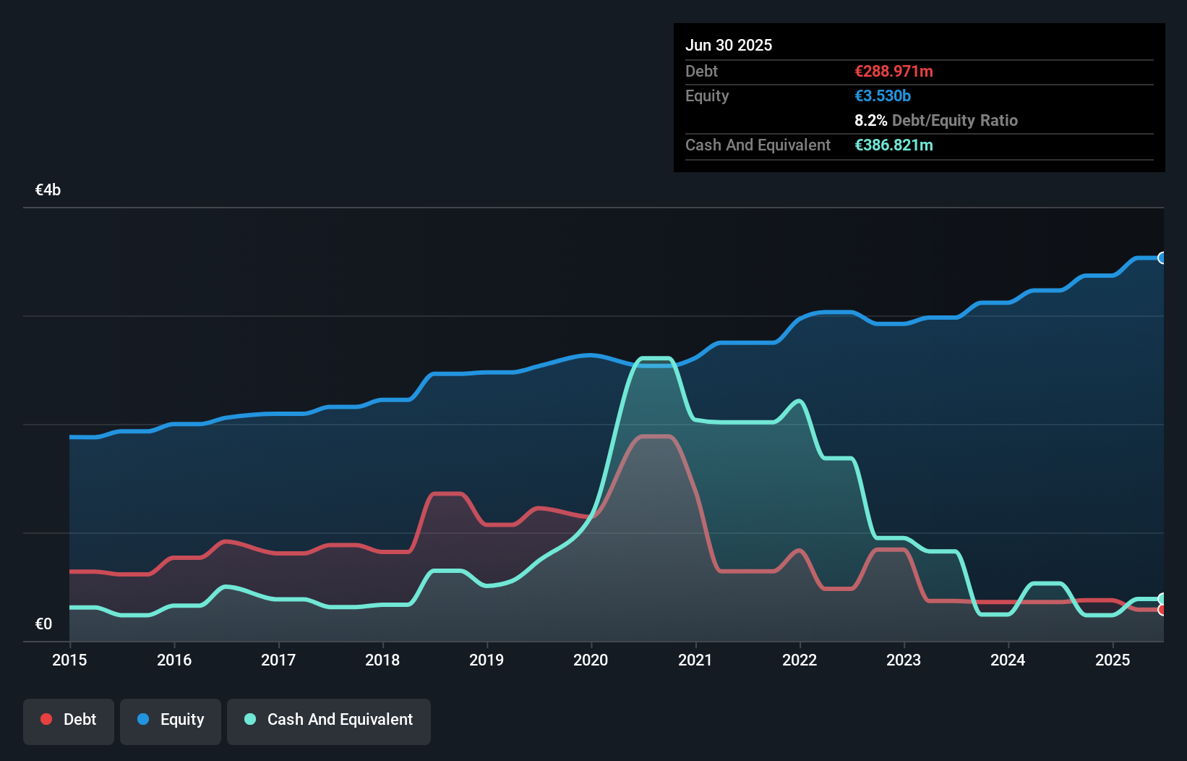Click the teal Cash legend dot

pyautogui.click(x=250, y=719)
